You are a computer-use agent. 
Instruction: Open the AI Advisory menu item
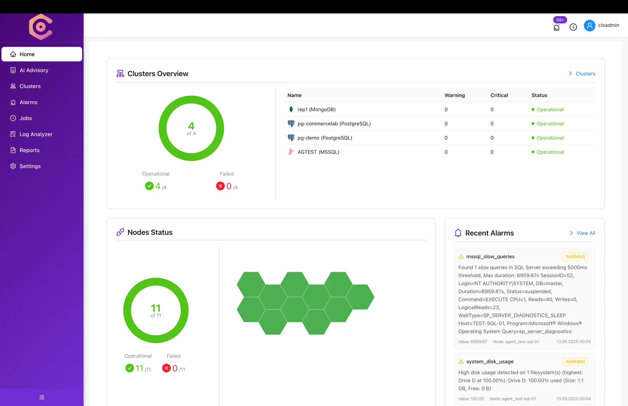pos(34,70)
